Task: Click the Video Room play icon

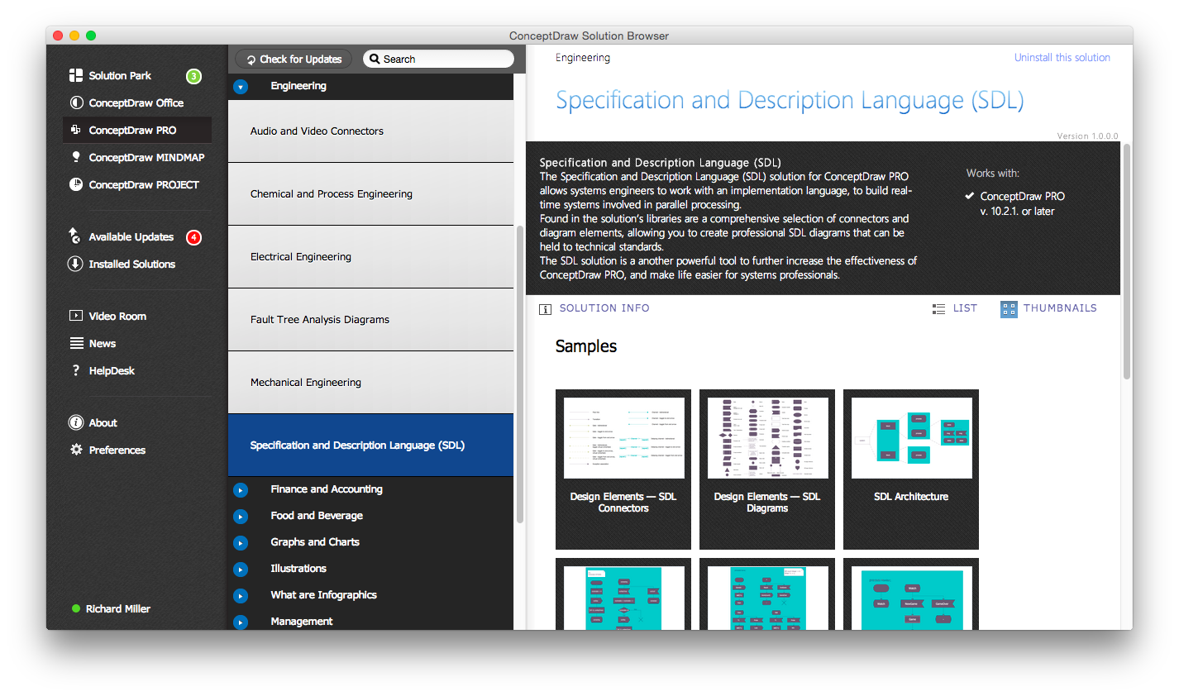Action: (76, 316)
